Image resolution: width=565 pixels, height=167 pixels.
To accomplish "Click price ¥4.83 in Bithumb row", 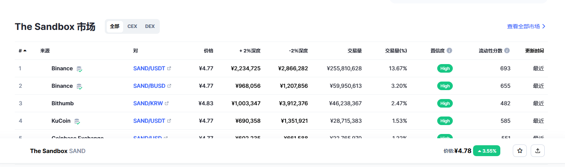I will click(206, 103).
